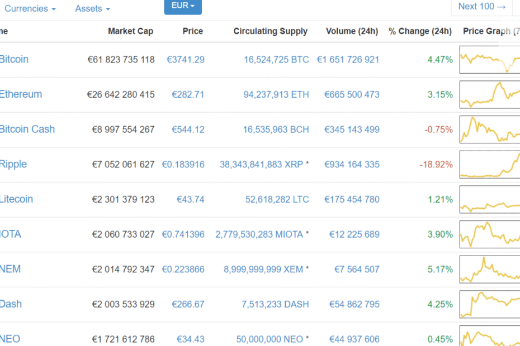Open the Bitcoin currency page
This screenshot has width=520, height=346.
tap(14, 59)
